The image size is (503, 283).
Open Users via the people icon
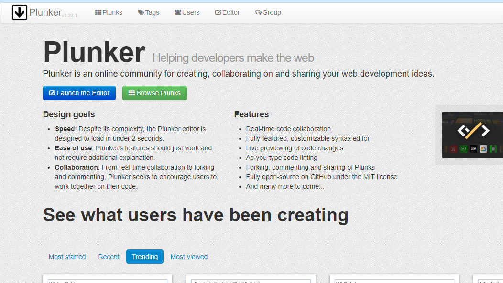coord(177,12)
